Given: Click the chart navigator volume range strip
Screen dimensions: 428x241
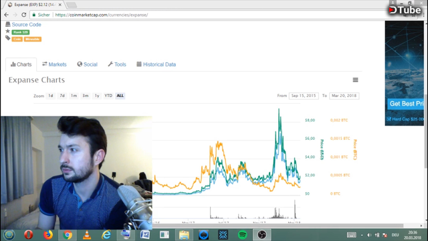Looking at the screenshot, I should [x=226, y=210].
